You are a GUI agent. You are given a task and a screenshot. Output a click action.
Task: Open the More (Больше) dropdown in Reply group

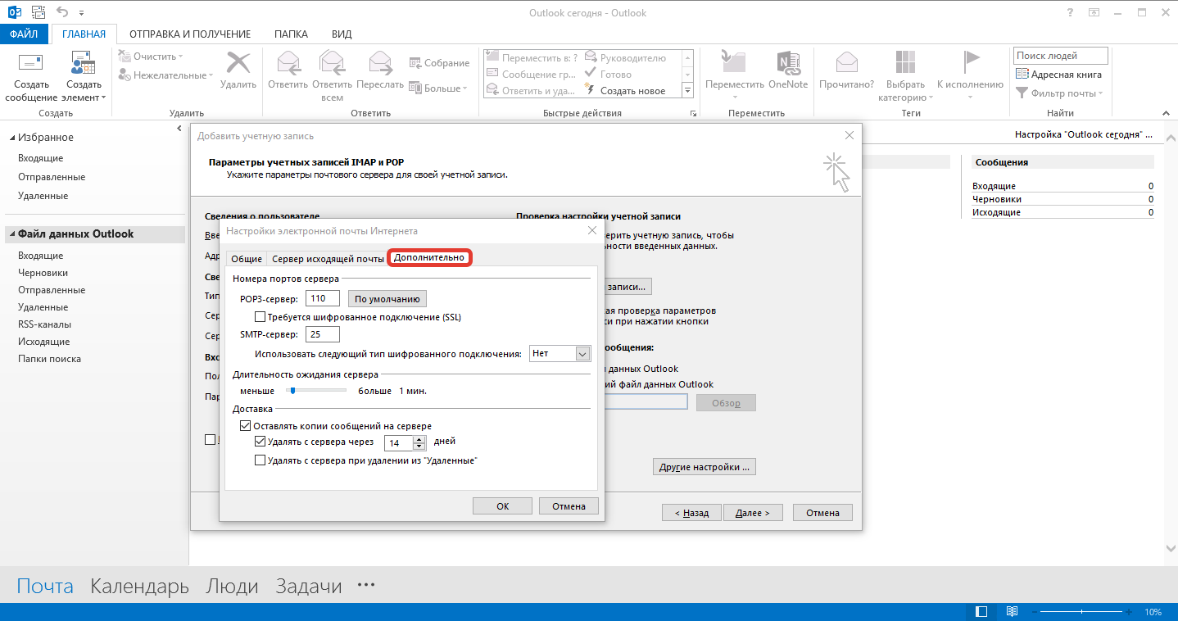pos(438,88)
